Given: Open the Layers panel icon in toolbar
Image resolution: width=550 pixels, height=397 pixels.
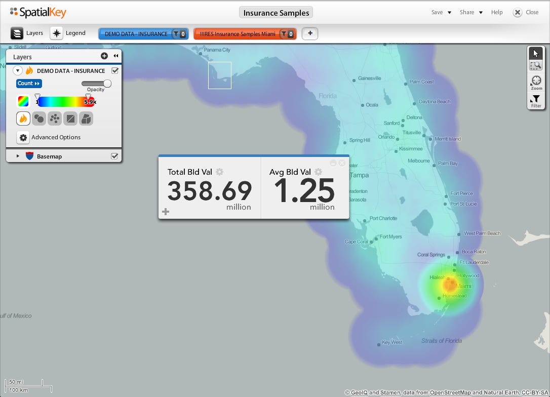Looking at the screenshot, I should pyautogui.click(x=17, y=33).
